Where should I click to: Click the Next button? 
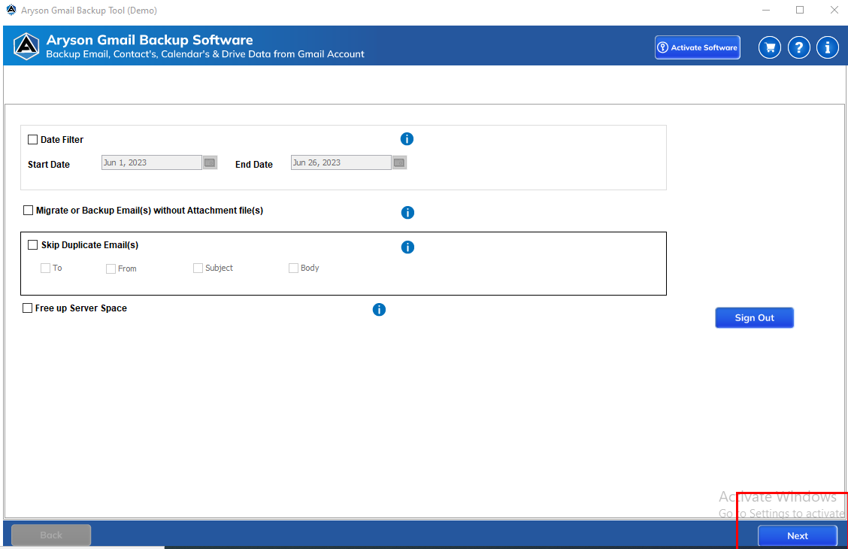click(x=798, y=536)
